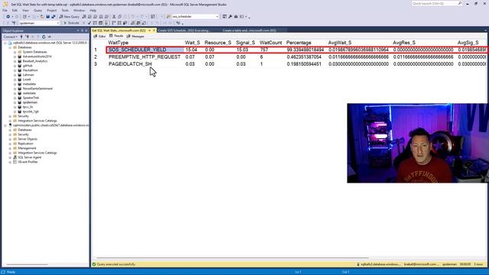Toggle Include Actual Execution Plan
The width and height of the screenshot is (489, 275).
click(x=114, y=23)
